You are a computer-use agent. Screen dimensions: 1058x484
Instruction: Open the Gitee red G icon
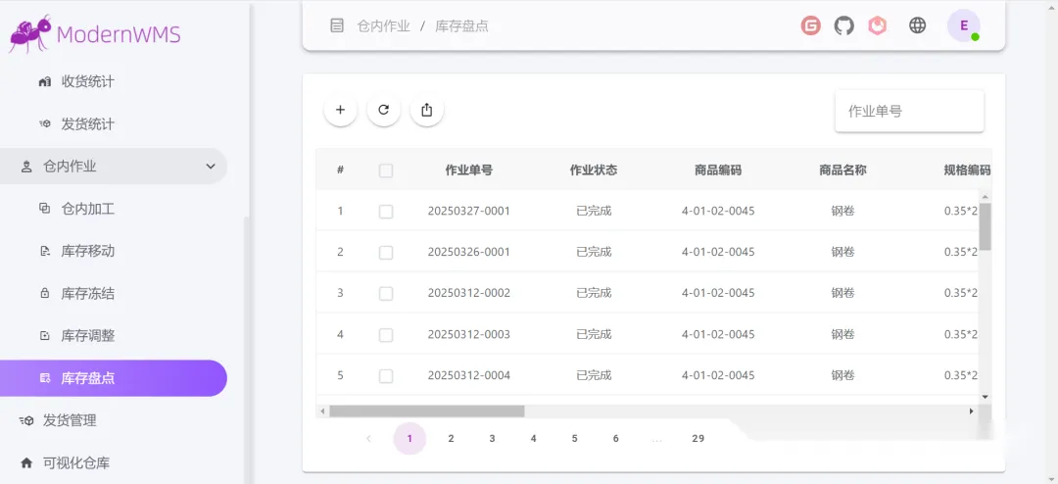(811, 25)
